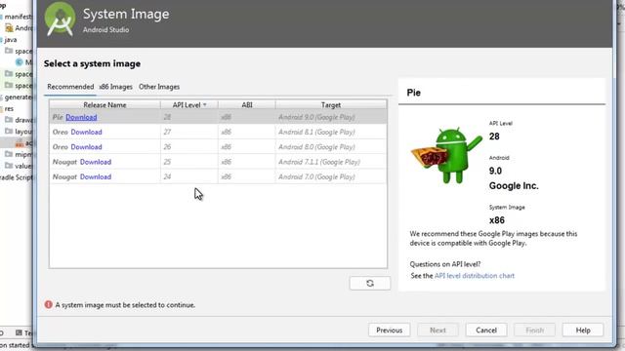Select the res folder in project tree
Image resolution: width=625 pixels, height=351 pixels.
pos(9,108)
